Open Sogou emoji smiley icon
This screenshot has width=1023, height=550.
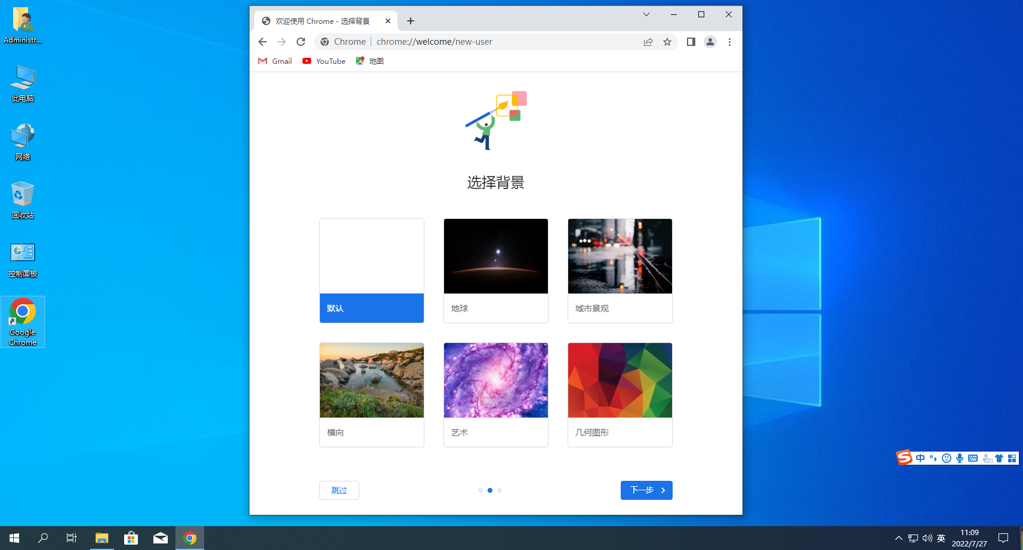click(x=947, y=458)
